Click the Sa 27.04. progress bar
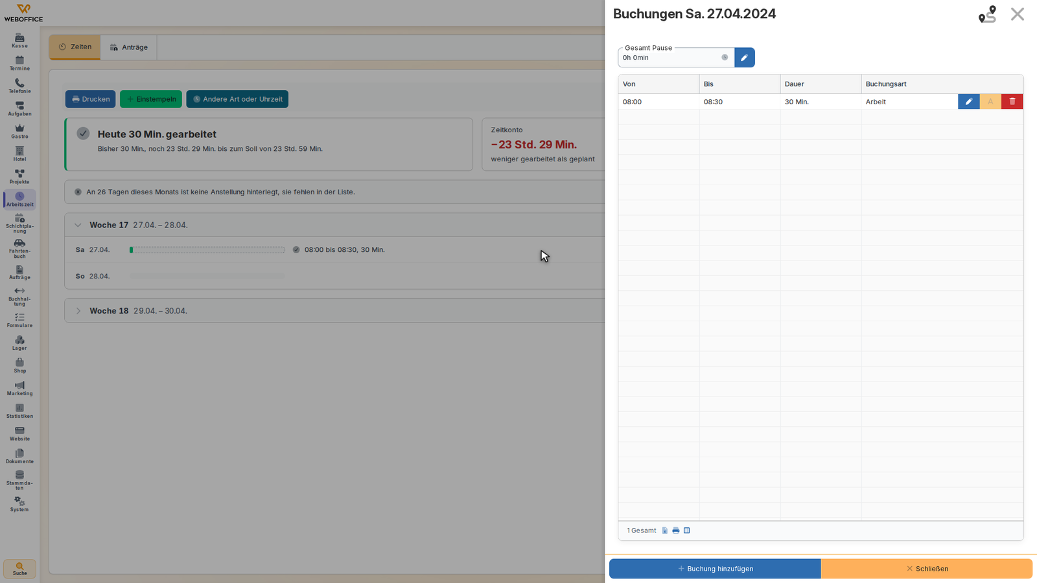This screenshot has height=583, width=1037. coord(207,250)
